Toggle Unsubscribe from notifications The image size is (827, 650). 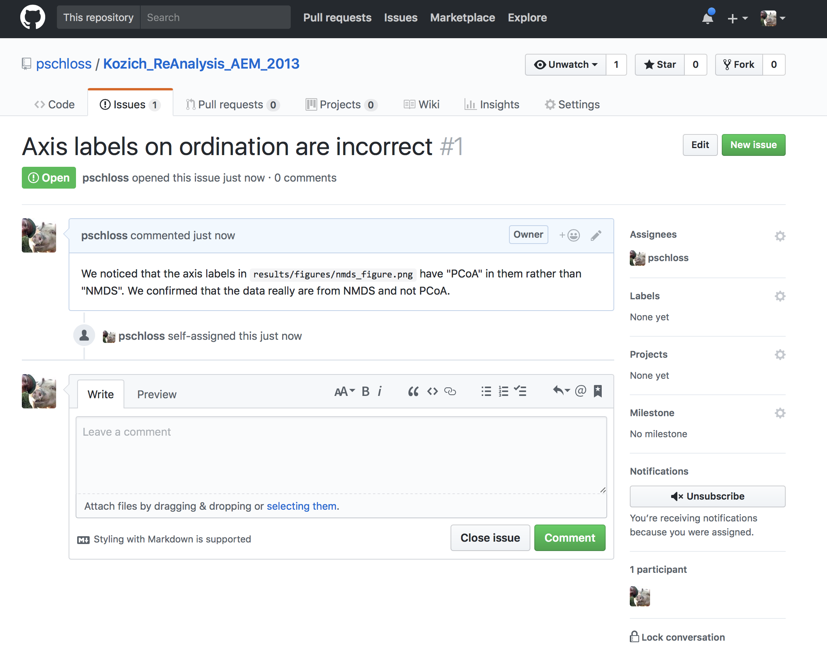(707, 496)
